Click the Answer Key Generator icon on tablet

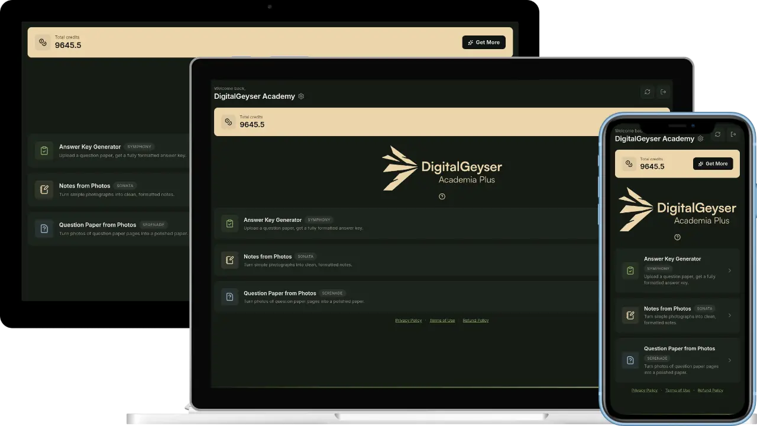(44, 150)
